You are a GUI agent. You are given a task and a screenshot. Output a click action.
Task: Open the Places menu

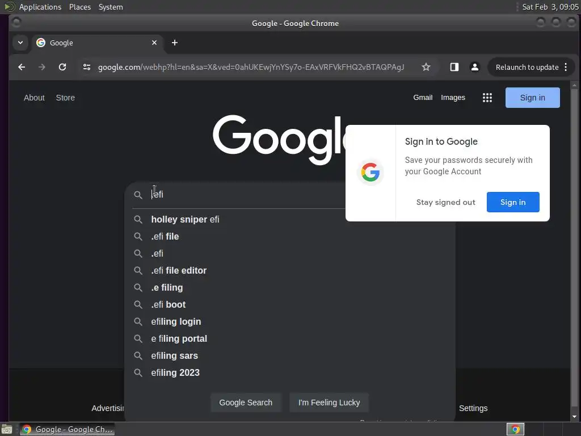click(x=79, y=7)
